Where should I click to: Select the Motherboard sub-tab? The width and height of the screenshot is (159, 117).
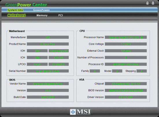[17, 15]
